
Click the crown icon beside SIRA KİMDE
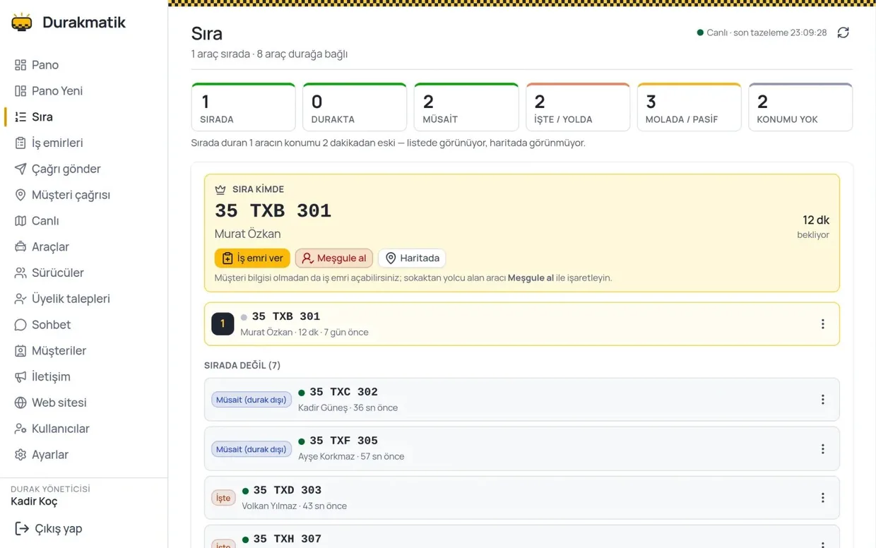point(220,189)
